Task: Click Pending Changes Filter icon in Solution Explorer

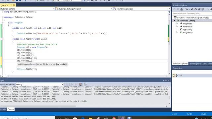Action: tap(187, 9)
